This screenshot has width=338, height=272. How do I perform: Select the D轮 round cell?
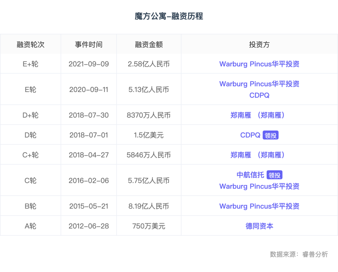(x=30, y=135)
